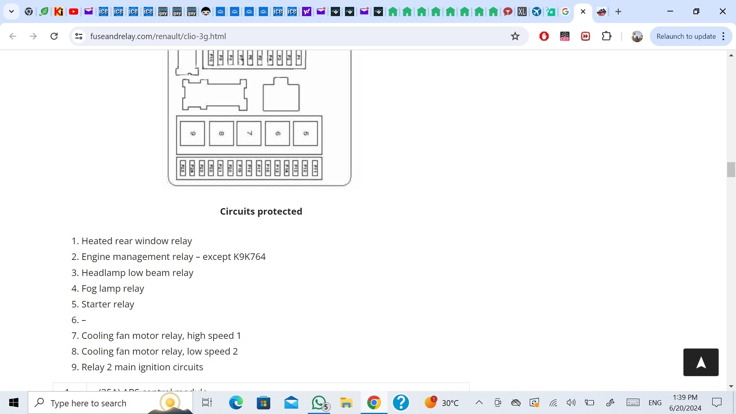Image resolution: width=736 pixels, height=414 pixels.
Task: Open the red shield ad blocker extension
Action: pos(544,36)
